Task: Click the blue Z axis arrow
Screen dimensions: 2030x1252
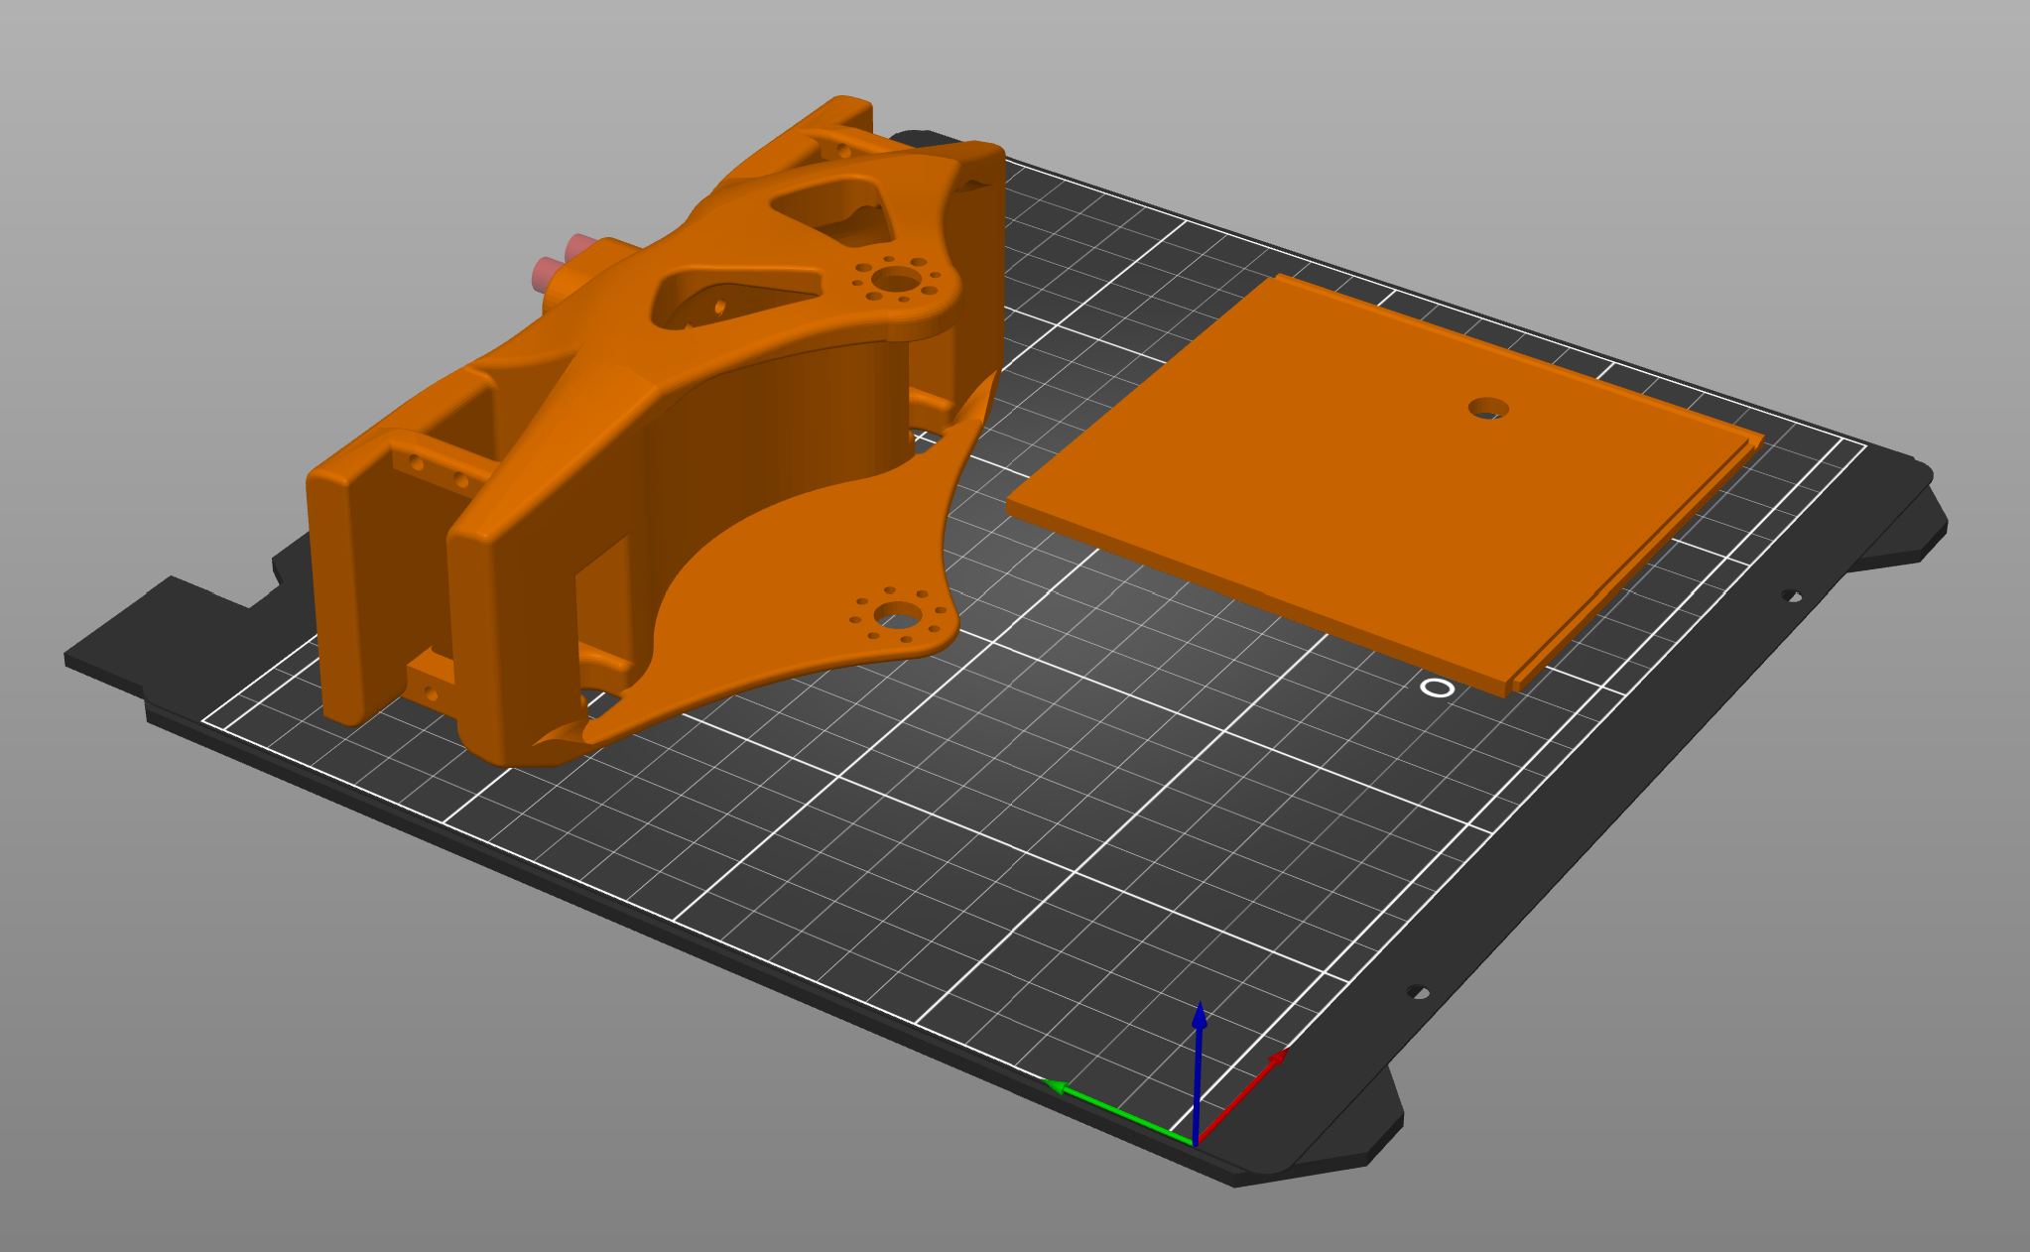Action: [1199, 1071]
